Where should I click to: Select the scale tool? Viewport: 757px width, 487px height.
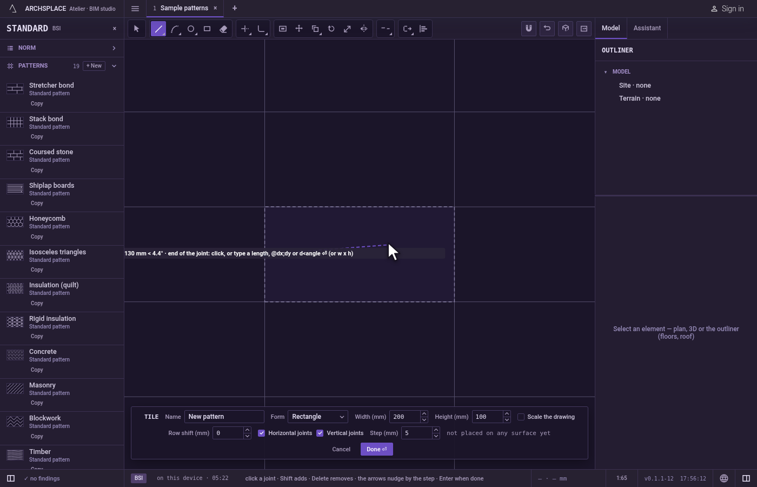click(x=348, y=29)
